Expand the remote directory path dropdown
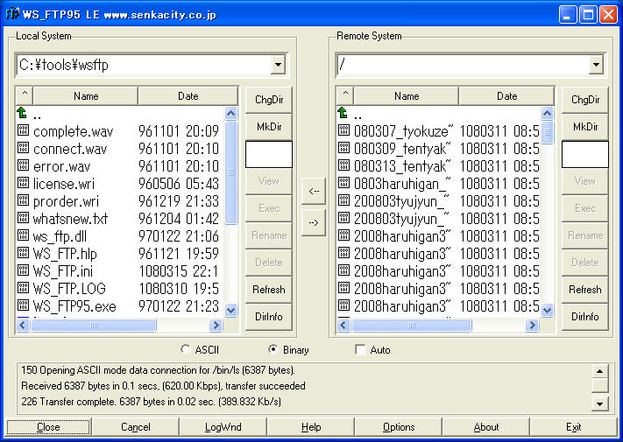Screen dimensions: 623x442 (x=596, y=64)
